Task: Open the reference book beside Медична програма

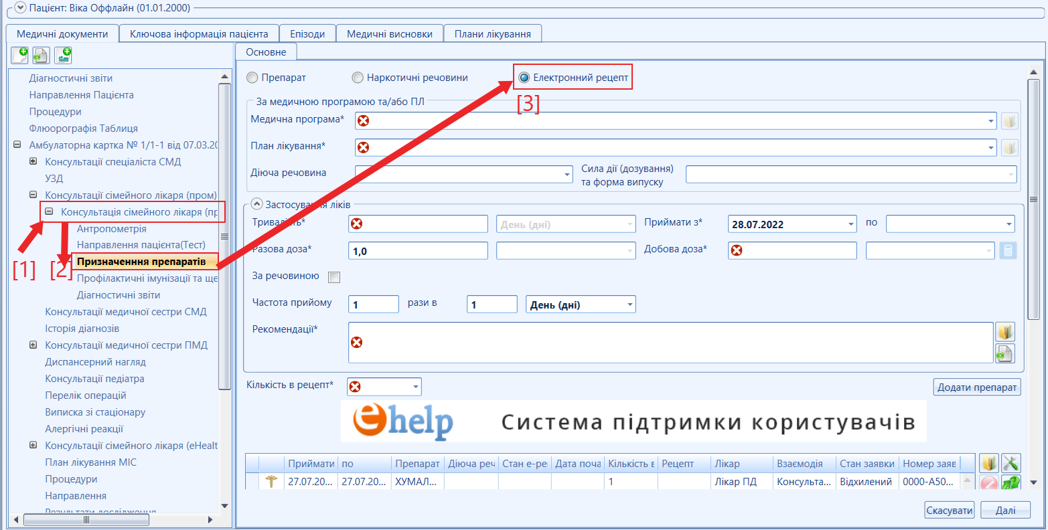Action: 1010,121
